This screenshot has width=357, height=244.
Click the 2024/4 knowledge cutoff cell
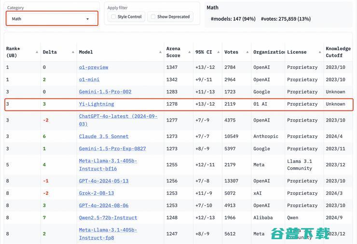(x=334, y=136)
